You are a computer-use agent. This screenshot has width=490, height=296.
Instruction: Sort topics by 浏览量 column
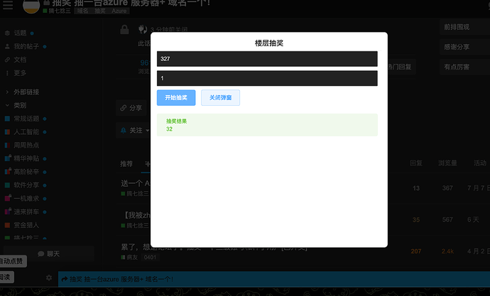pos(447,163)
